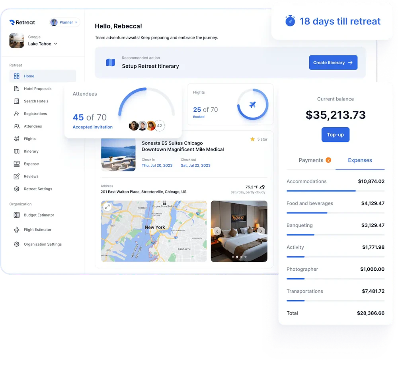Show previous hotel room photo arrow
Screen dimensions: 398x366
(x=217, y=231)
